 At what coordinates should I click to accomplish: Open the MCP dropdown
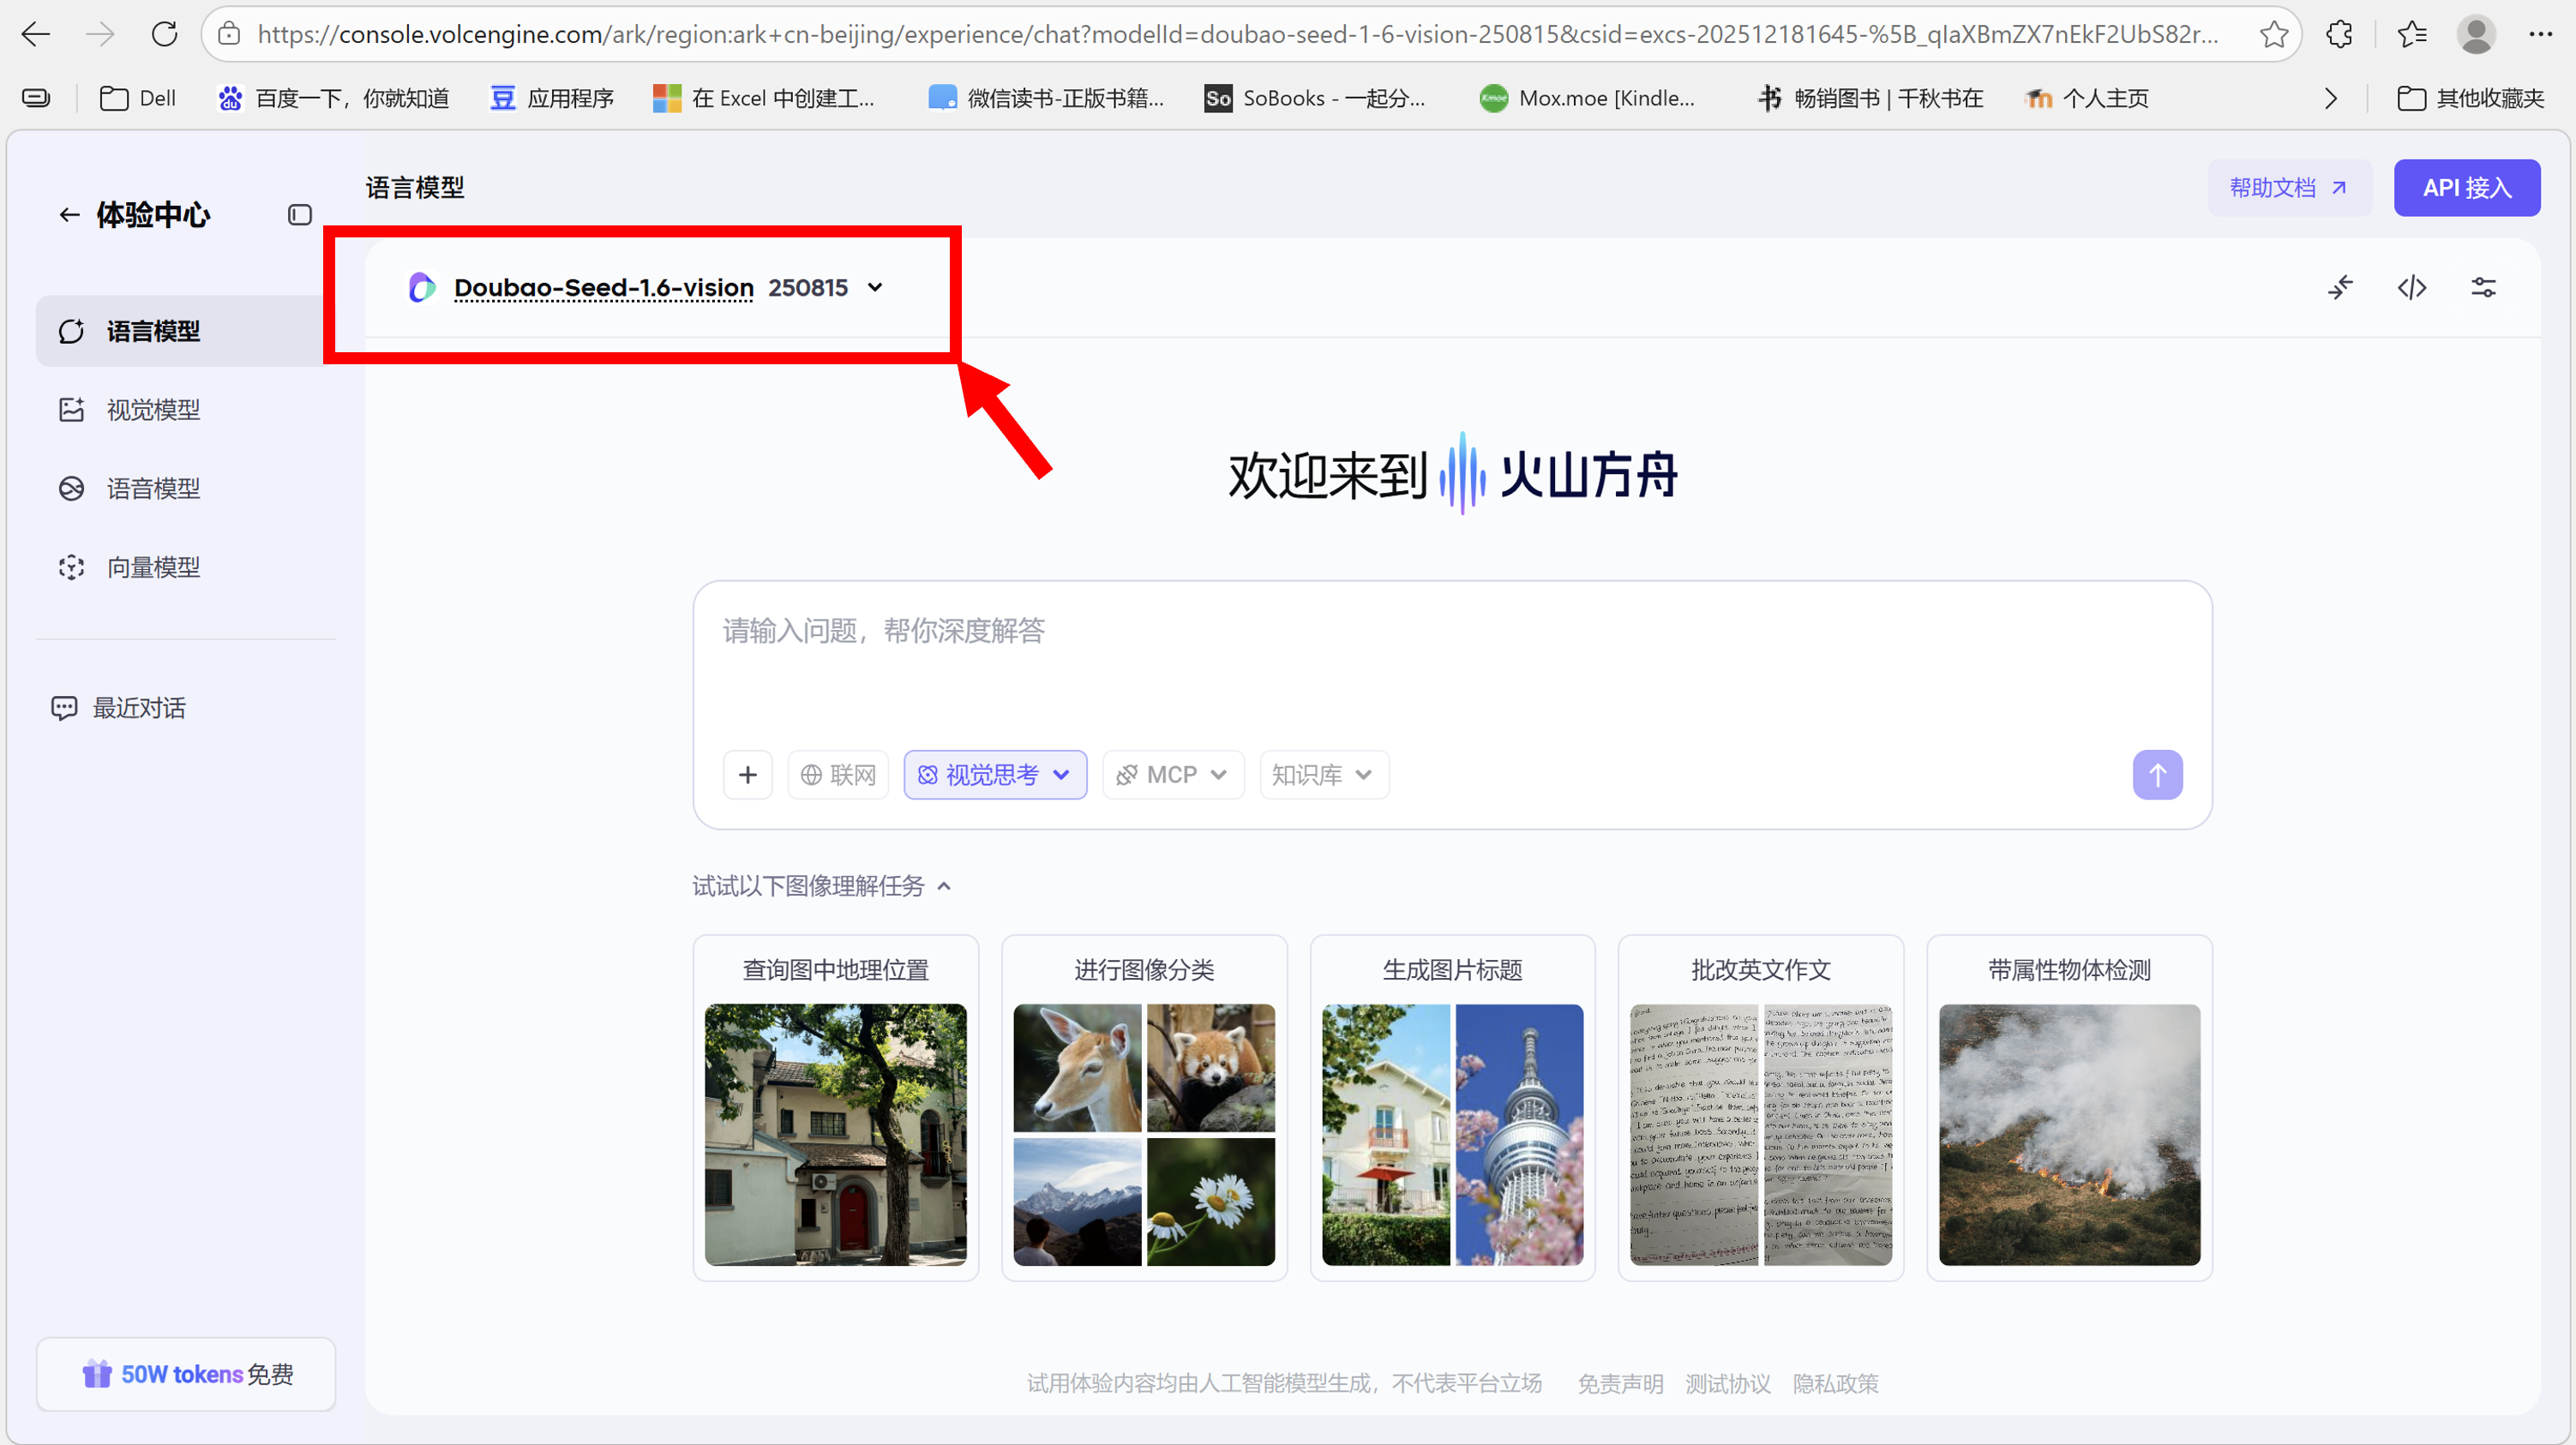tap(1172, 775)
